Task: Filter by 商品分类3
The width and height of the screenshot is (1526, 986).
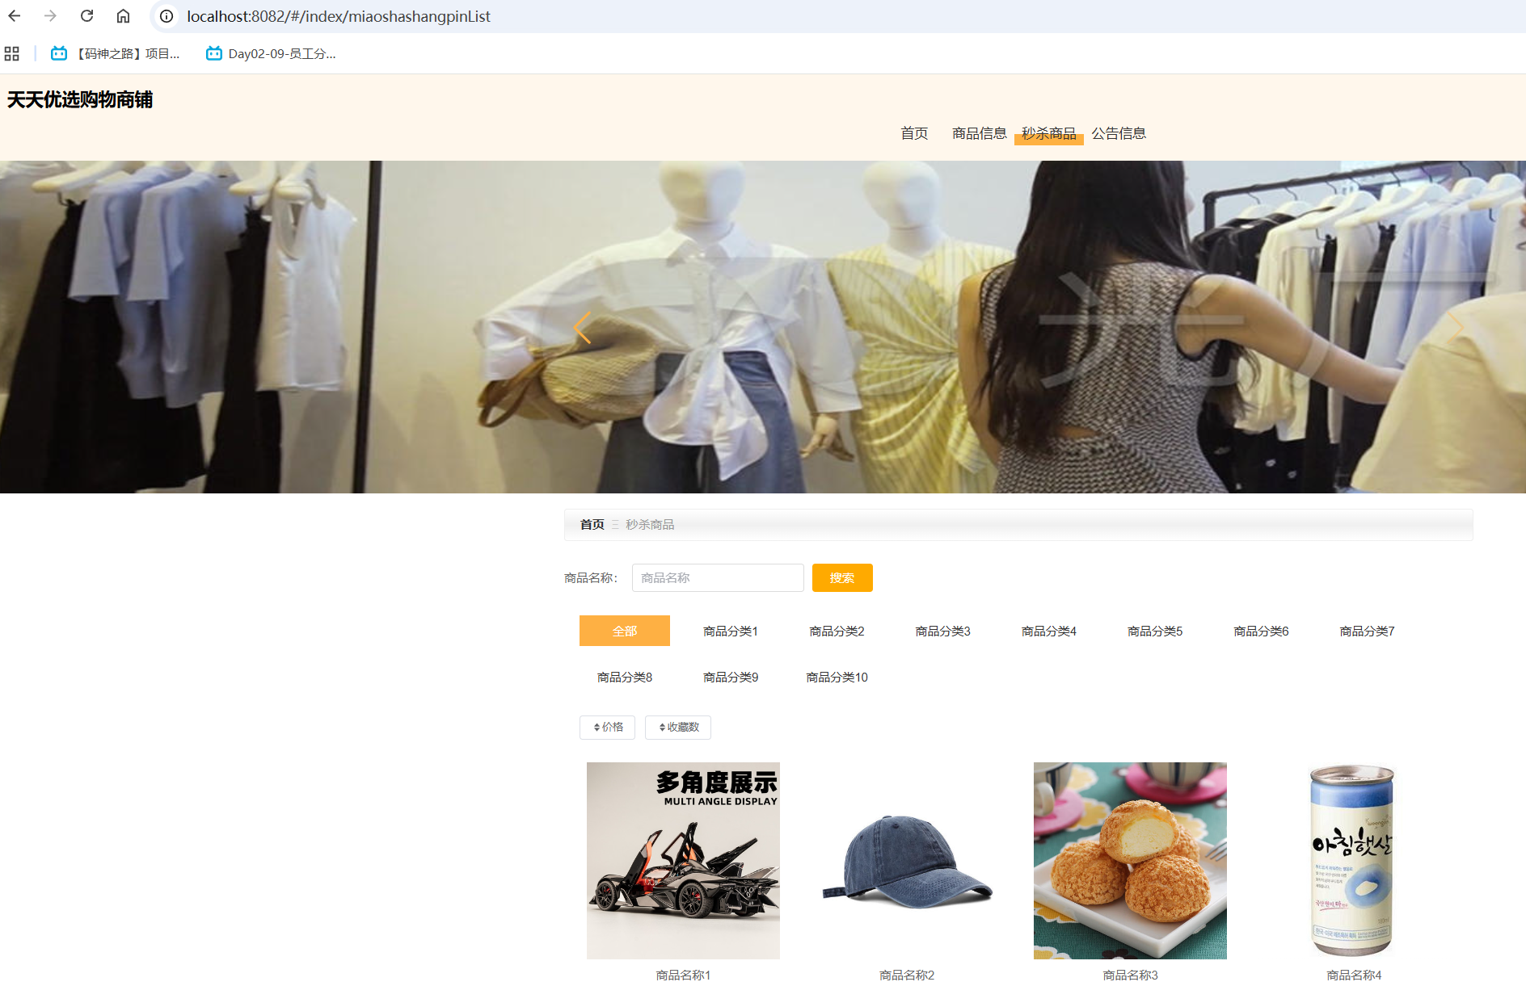Action: [x=942, y=631]
